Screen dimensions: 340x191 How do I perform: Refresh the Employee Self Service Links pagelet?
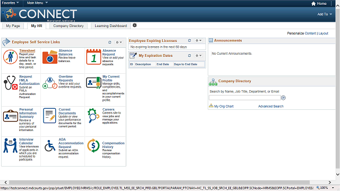(110, 42)
